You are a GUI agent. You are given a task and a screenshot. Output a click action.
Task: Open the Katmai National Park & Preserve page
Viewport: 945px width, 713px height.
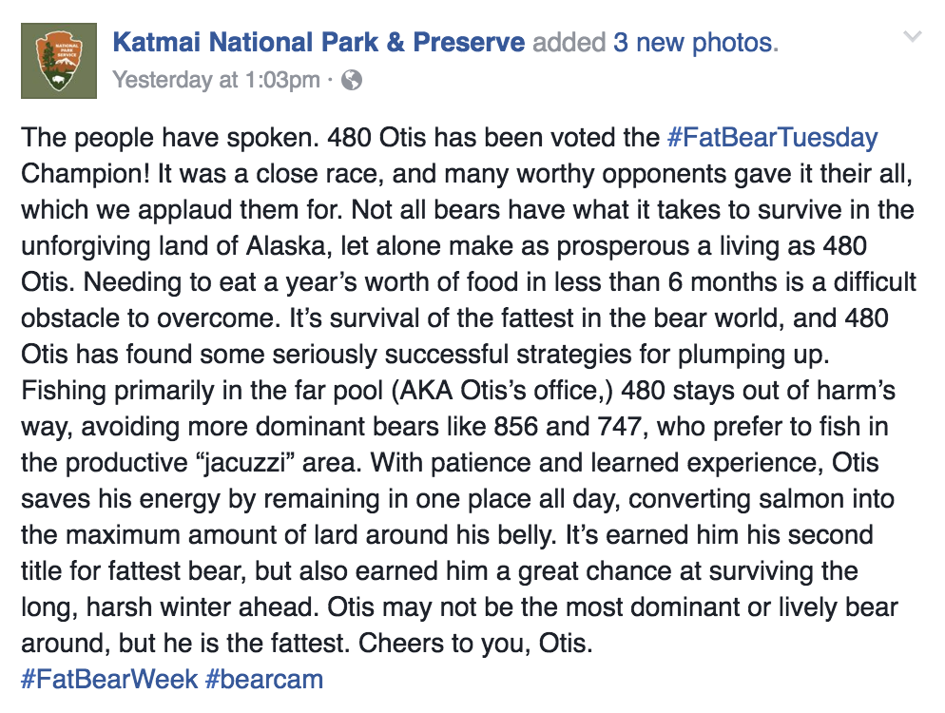[318, 43]
